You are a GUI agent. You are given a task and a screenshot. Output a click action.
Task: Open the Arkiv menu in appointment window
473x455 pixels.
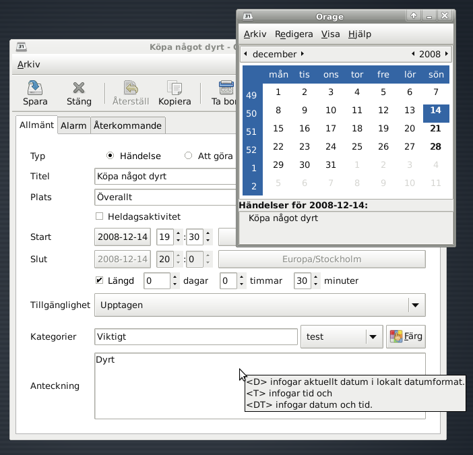tap(29, 64)
